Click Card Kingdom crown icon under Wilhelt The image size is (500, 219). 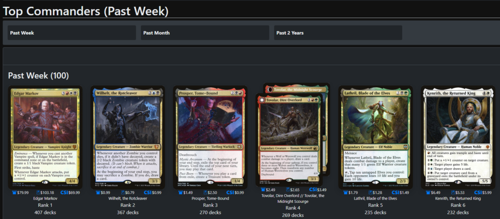click(98, 193)
